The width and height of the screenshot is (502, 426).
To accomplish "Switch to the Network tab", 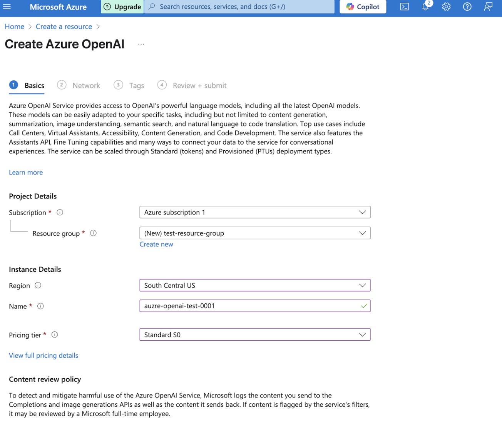I will (86, 85).
